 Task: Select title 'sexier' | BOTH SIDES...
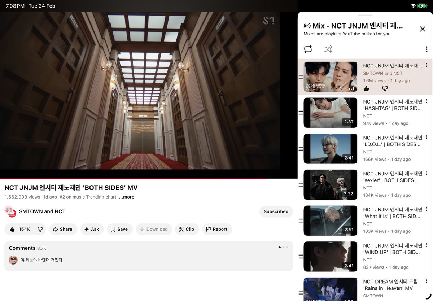393,177
